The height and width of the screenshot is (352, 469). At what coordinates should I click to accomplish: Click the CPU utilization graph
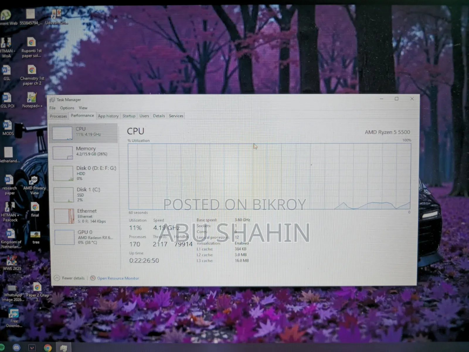(269, 176)
